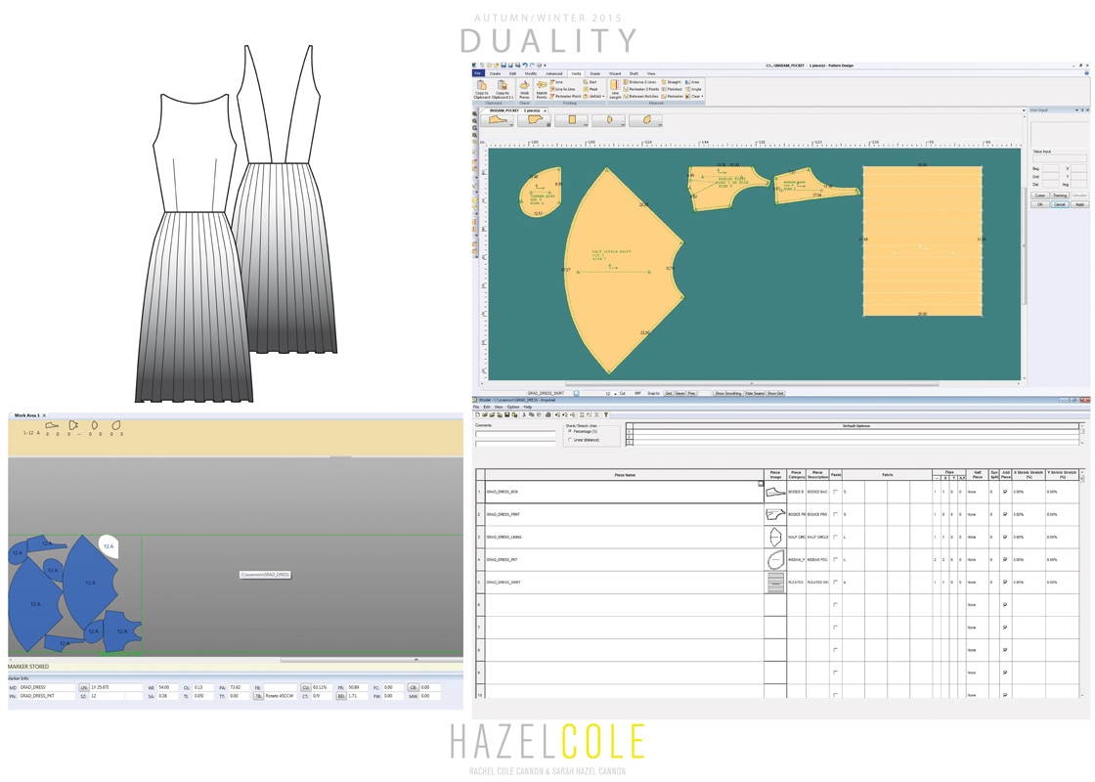Screen dimensions: 1095x782
Task: Click first piece thumbnail button below INSEAM_POCKET tab
Action: click(498, 119)
